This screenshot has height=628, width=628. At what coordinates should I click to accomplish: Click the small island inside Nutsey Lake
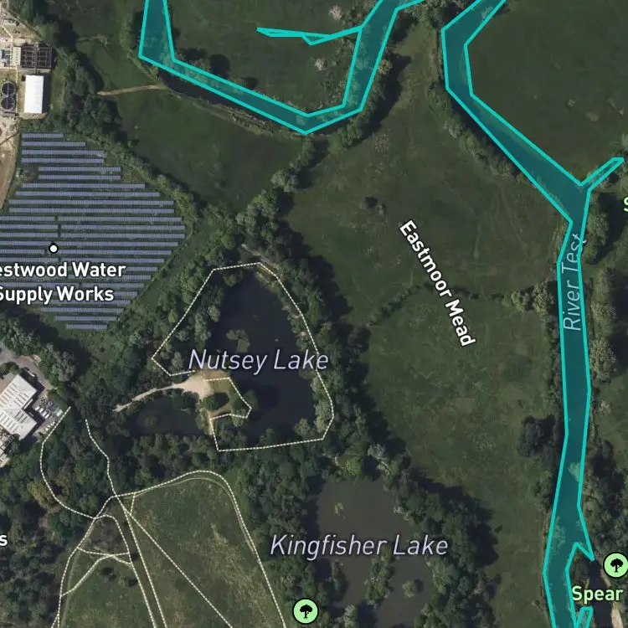[x=239, y=340]
